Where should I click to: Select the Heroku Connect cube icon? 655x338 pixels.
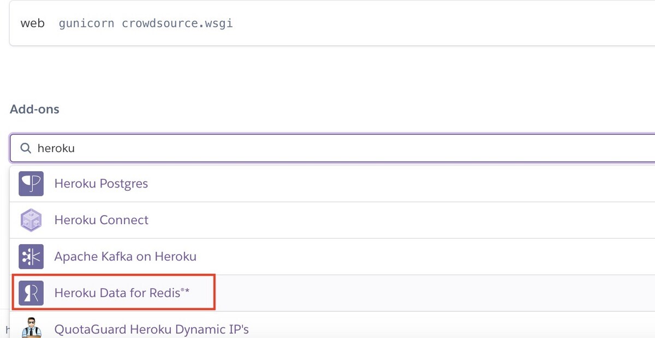tap(31, 220)
